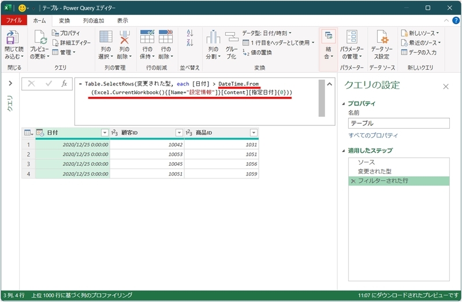Image resolution: width=462 pixels, height=302 pixels.
Task: Click 列の削除 (Remove Columns) icon
Action: (124, 37)
